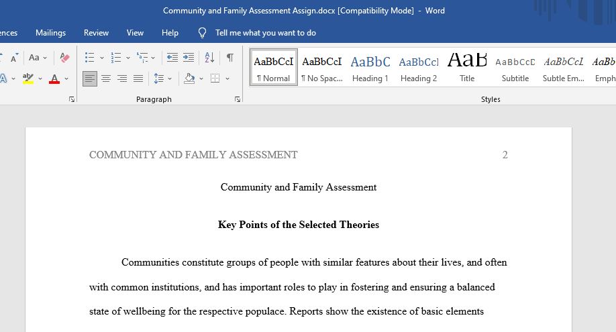Apply the Emphasis style
The image size is (616, 332).
point(603,67)
